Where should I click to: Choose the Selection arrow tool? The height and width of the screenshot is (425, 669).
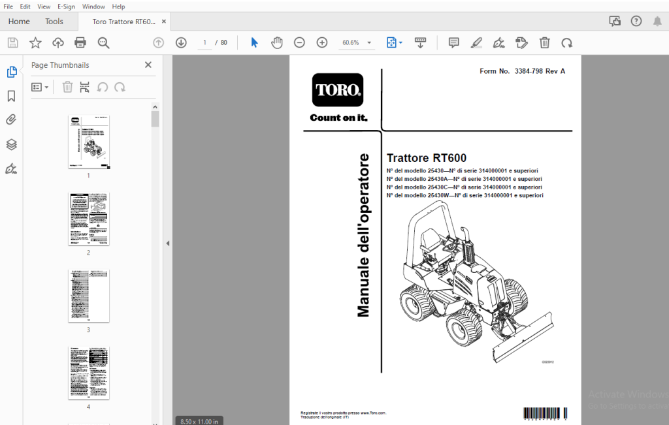pos(254,42)
